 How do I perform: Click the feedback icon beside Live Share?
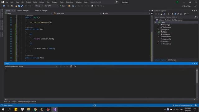pos(195,6)
